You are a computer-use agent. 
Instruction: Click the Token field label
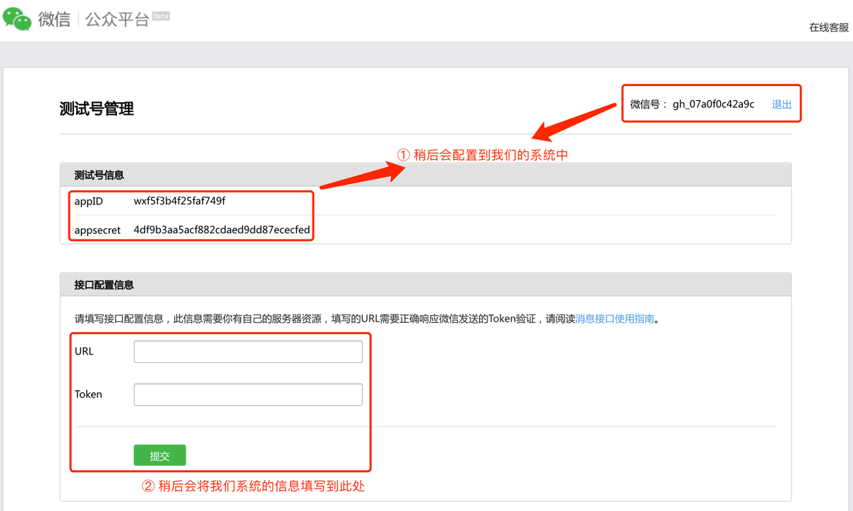pos(88,394)
